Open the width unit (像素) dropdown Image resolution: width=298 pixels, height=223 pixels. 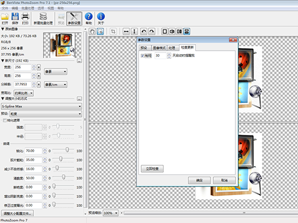(55, 71)
